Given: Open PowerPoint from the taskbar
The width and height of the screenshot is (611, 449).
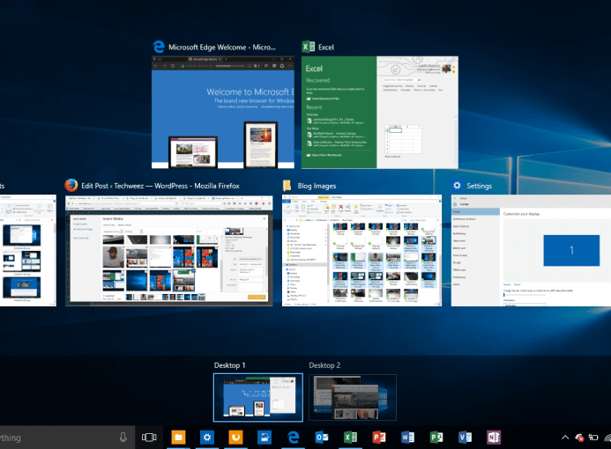Looking at the screenshot, I should point(379,438).
